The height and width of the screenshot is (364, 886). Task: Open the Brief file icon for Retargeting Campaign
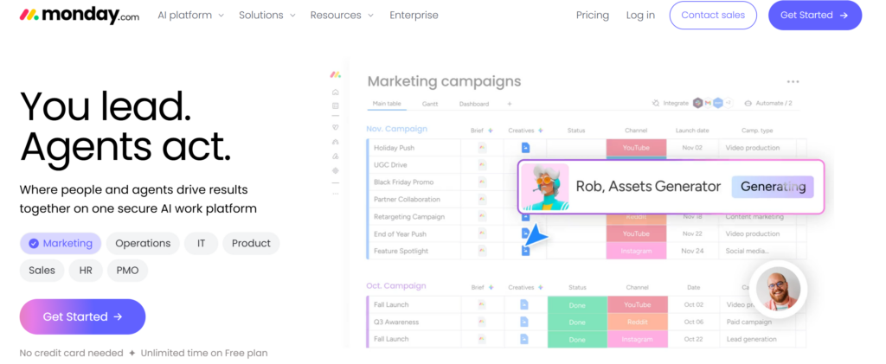click(482, 217)
